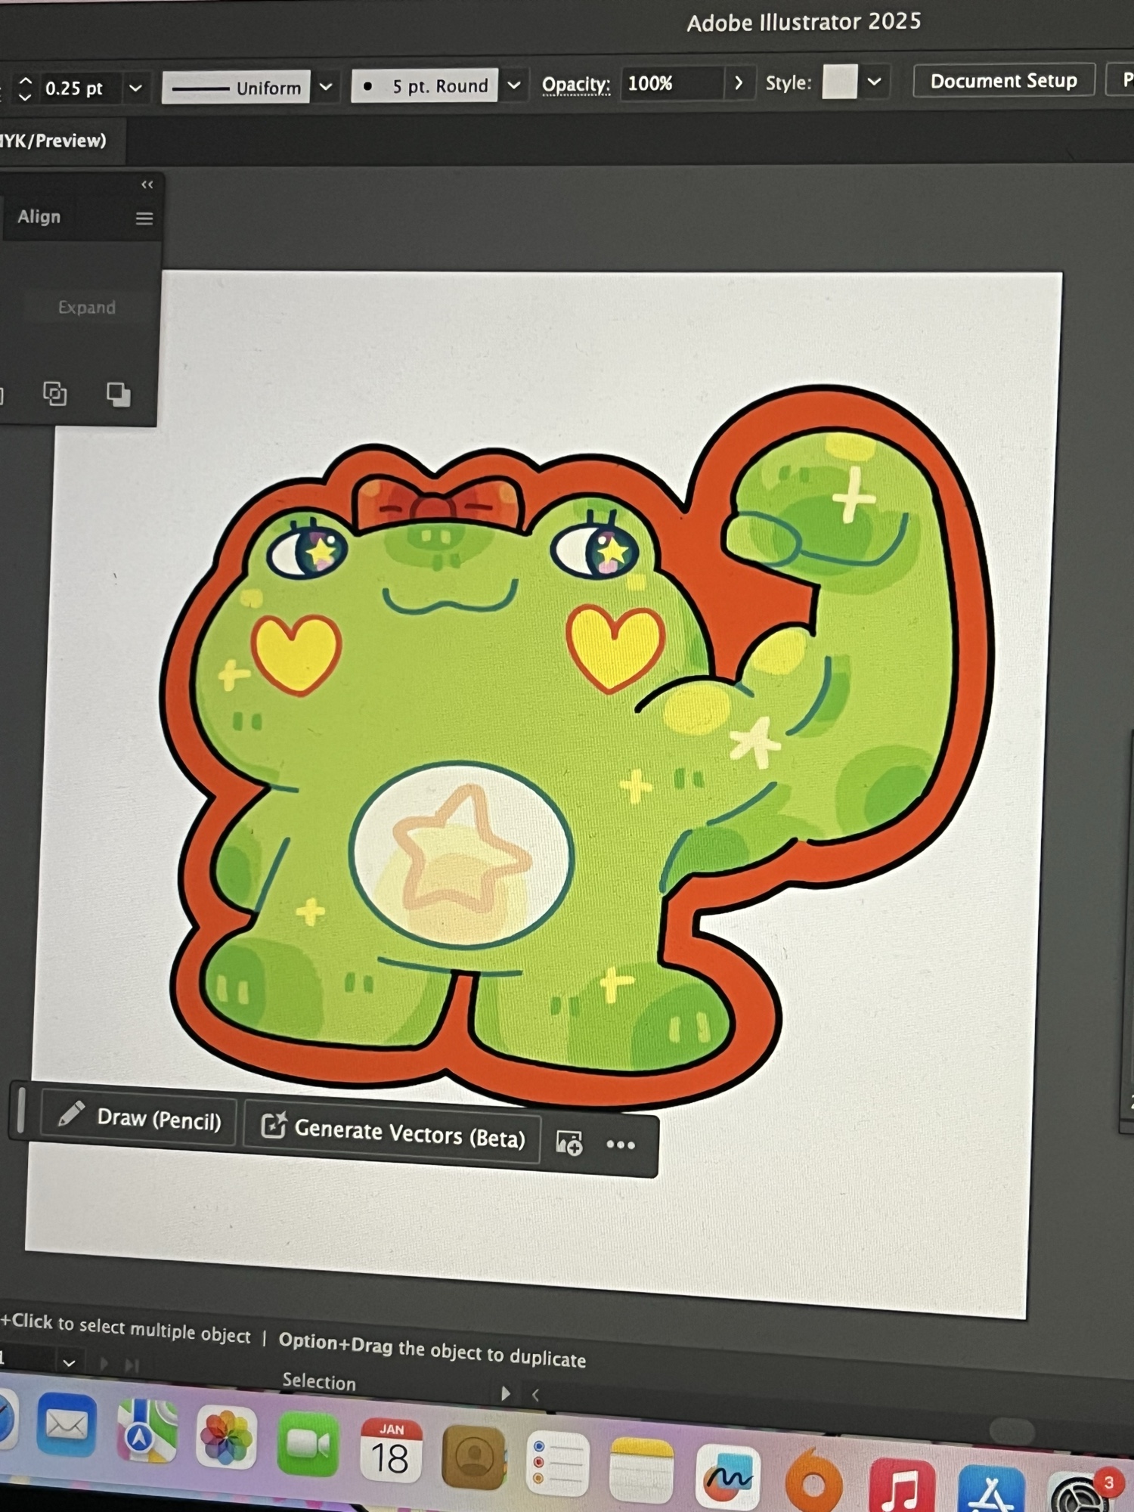
Task: Collapse the panel using double-arrow icon
Action: 147,184
